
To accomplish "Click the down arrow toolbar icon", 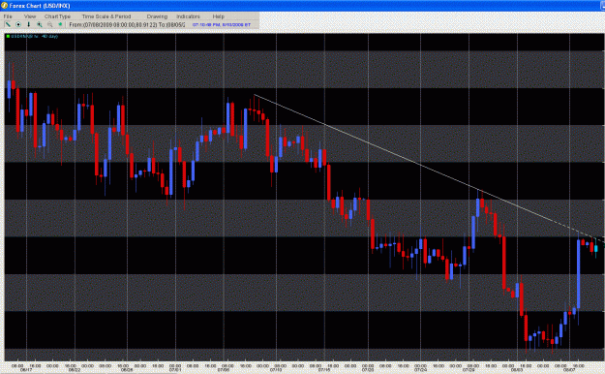I will 28,24.
